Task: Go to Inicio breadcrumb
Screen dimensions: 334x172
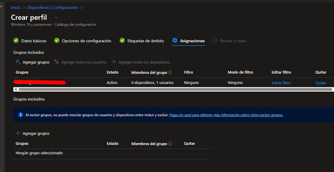Action: coord(16,8)
